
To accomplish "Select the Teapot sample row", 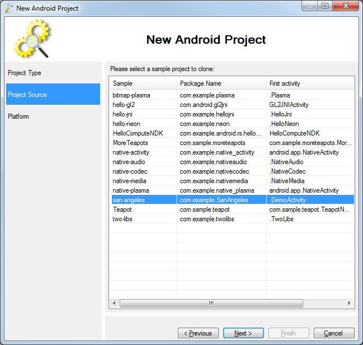I will [232, 209].
